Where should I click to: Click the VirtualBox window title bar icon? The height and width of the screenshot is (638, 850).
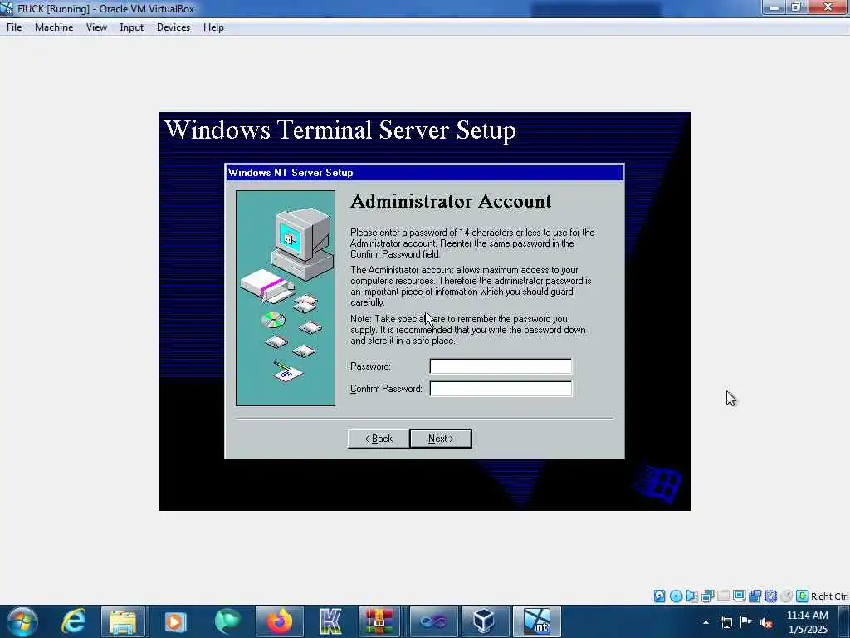(7, 8)
